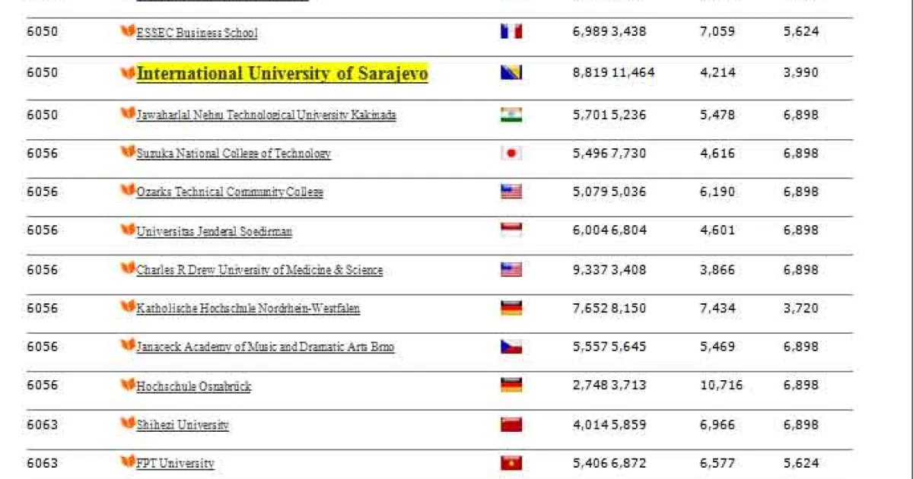Click the India flag in the Jawaharlal Nehru row
Image resolution: width=913 pixels, height=479 pixels.
click(x=511, y=114)
